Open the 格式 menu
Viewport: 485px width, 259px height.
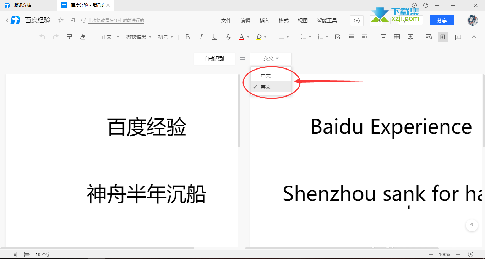click(x=284, y=21)
